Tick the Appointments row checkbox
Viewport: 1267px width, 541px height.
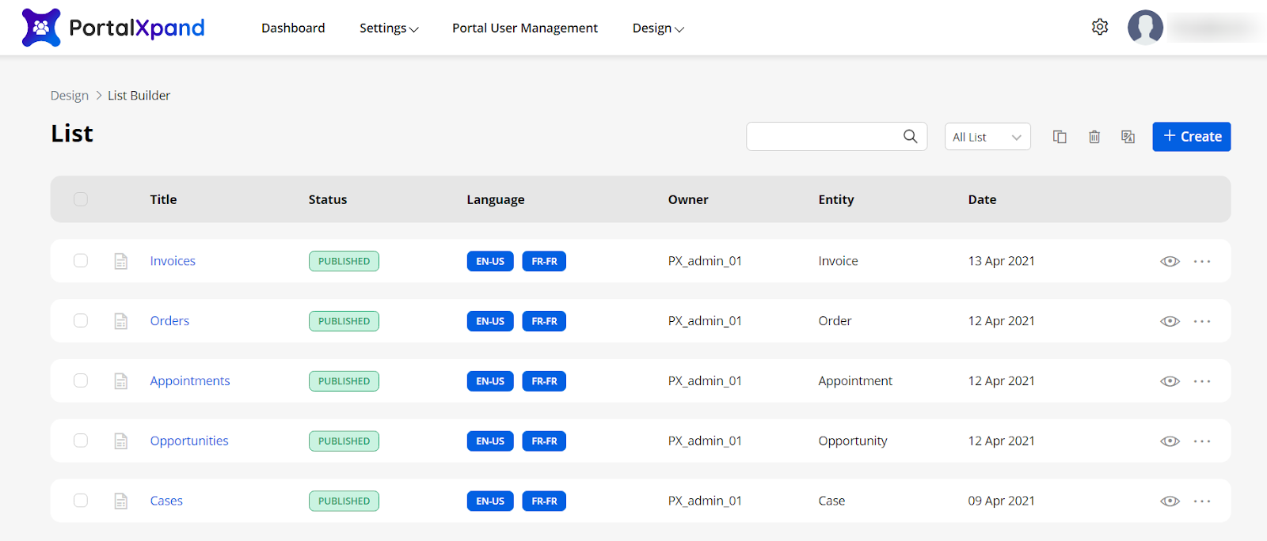click(81, 381)
